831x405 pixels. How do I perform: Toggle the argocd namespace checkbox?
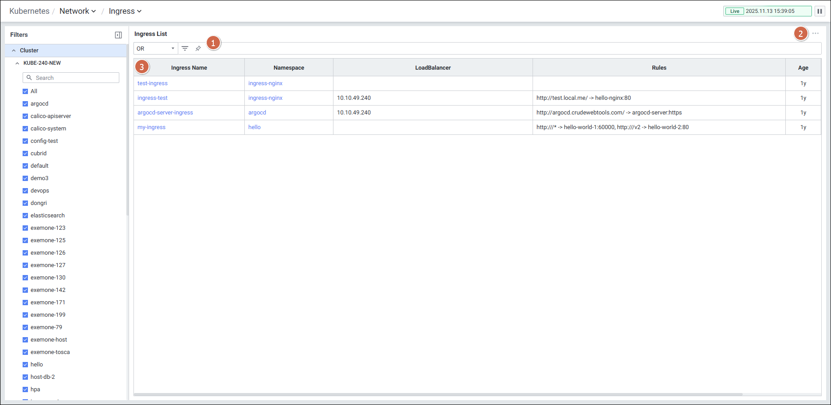tap(25, 104)
